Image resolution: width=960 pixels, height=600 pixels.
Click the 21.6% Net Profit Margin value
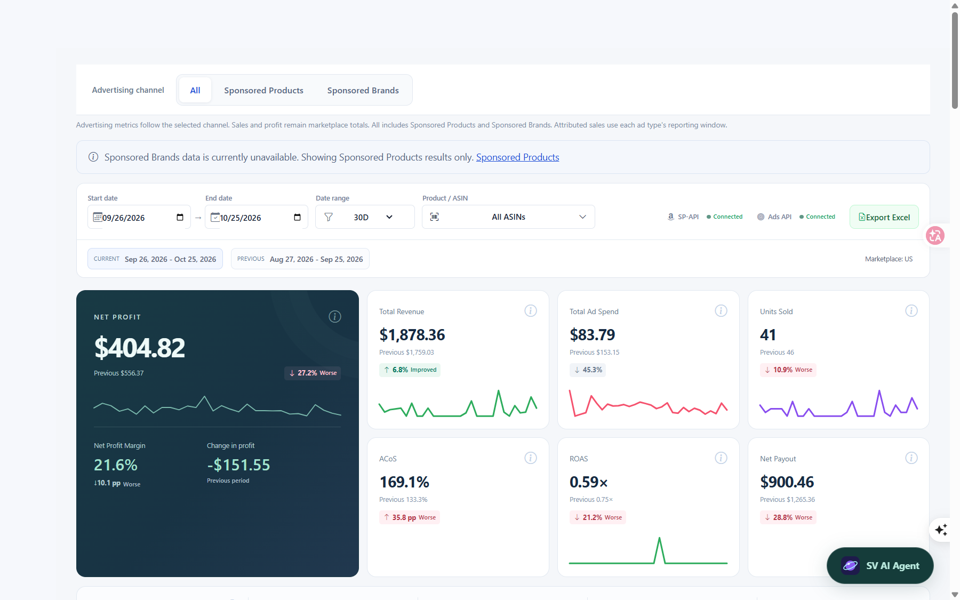tap(116, 465)
